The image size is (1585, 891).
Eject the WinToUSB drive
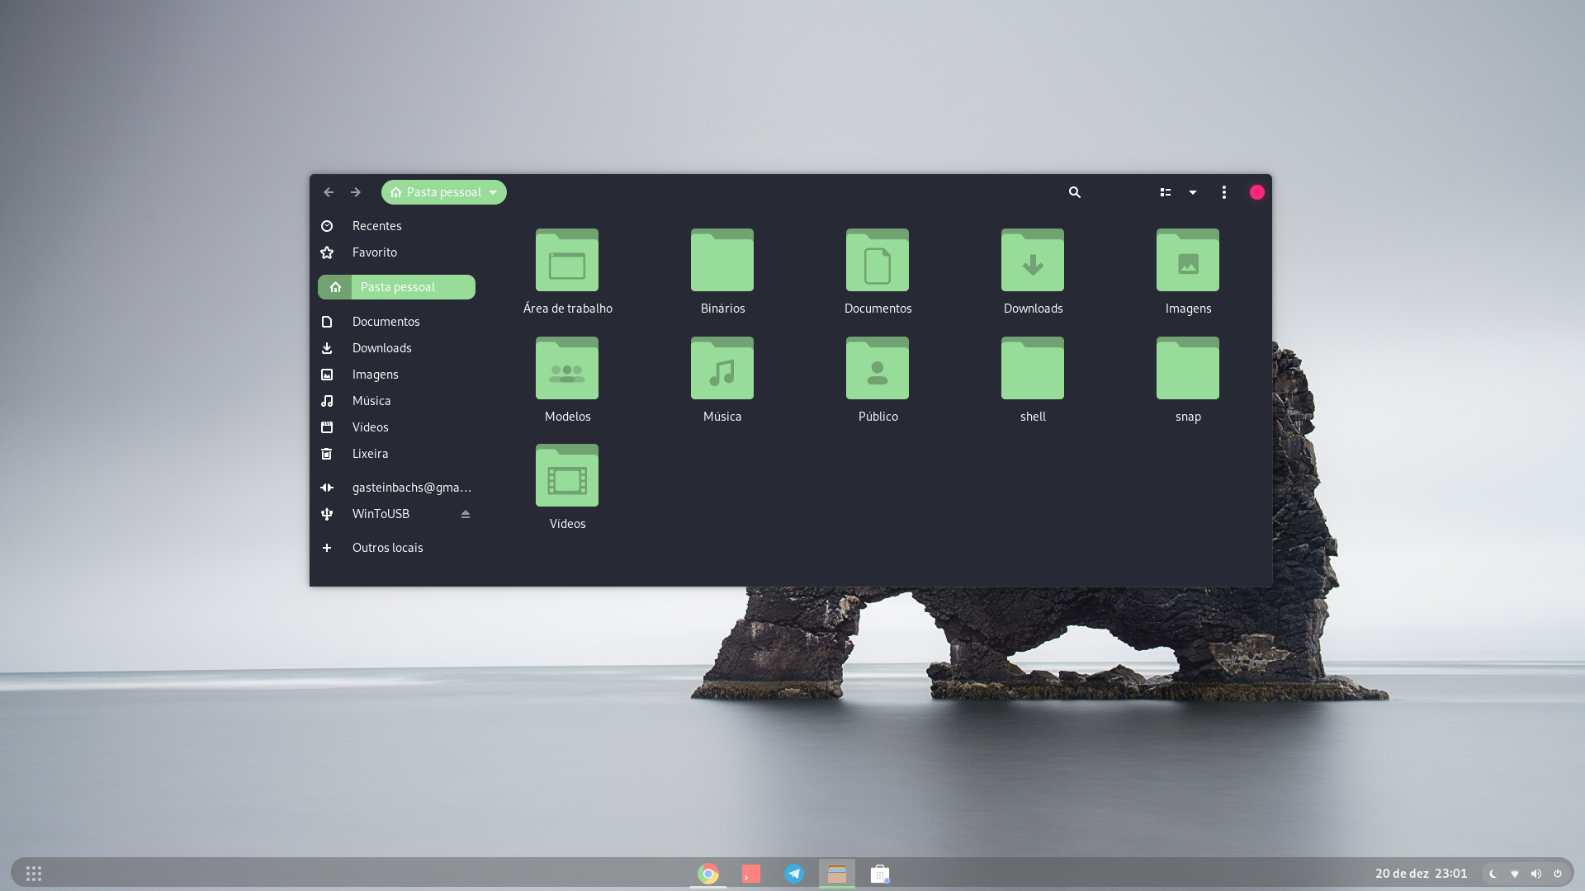[x=465, y=514]
